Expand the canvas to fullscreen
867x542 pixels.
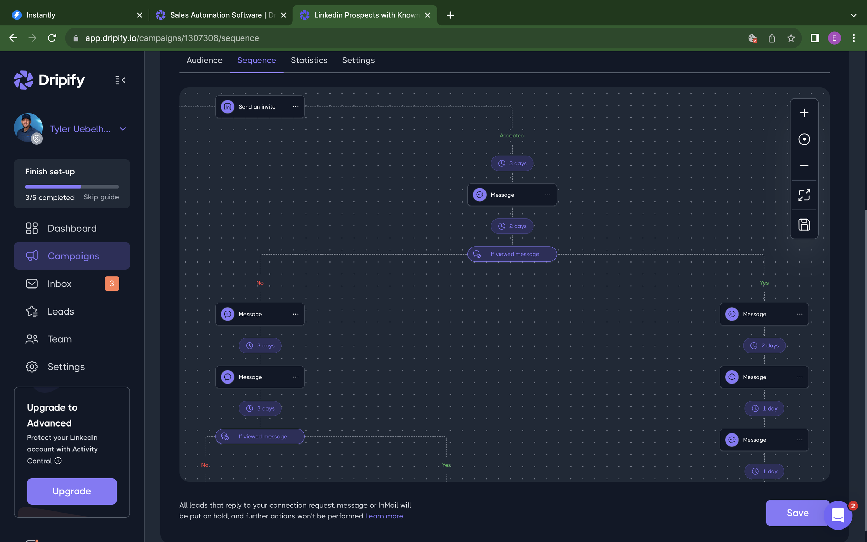[804, 195]
